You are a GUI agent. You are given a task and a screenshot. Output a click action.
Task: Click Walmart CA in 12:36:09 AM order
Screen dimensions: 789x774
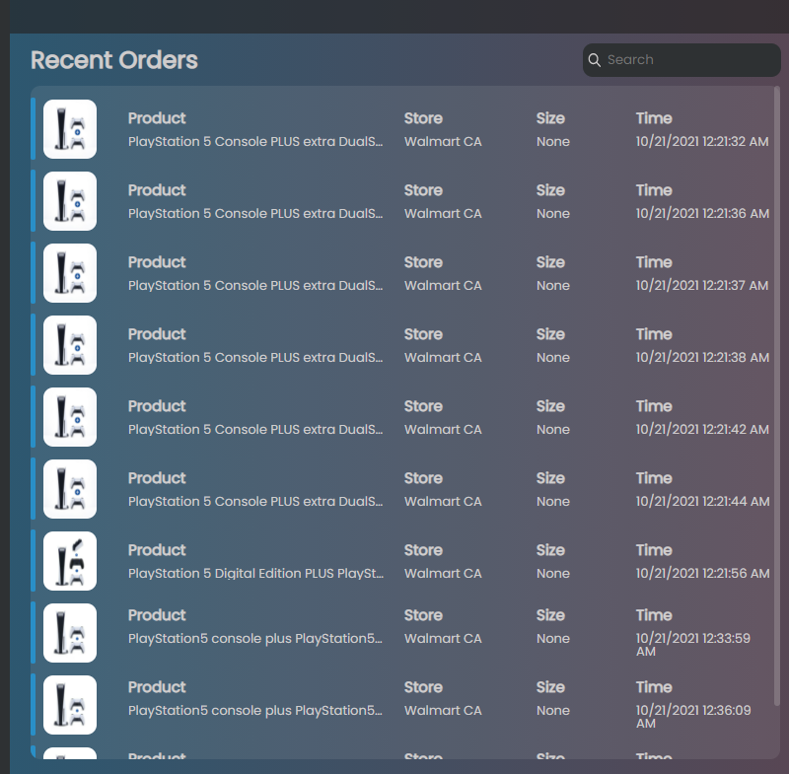coord(443,710)
